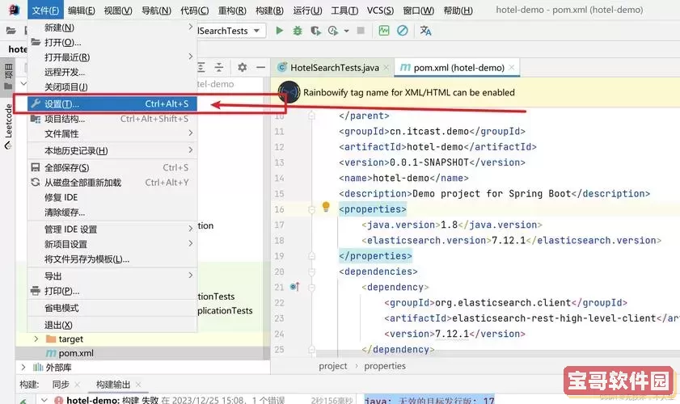Click the IntelliJ IDEA logo icon
The height and width of the screenshot is (404, 680).
[x=14, y=10]
